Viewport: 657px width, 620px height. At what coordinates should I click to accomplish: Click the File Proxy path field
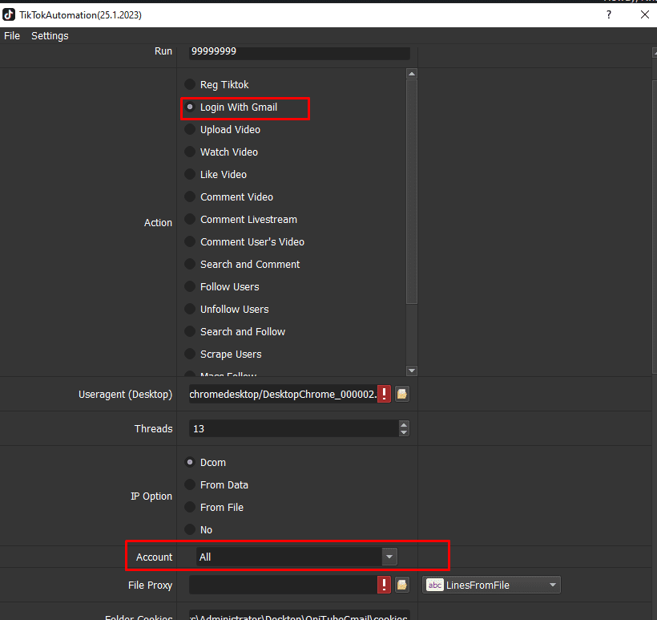tap(284, 585)
